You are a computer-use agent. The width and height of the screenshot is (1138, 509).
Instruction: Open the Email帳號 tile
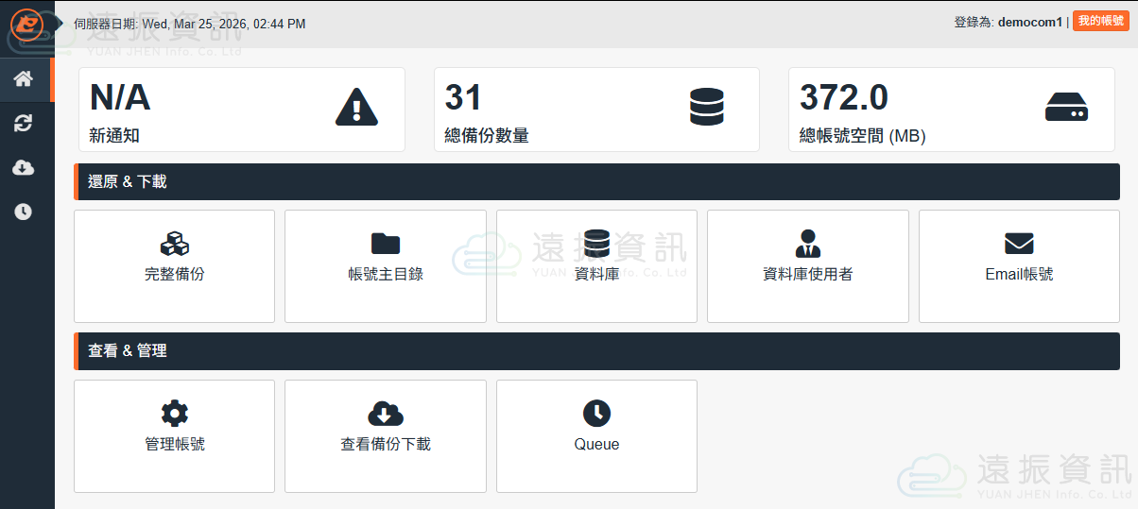[x=1019, y=265]
